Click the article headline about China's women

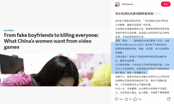(51, 41)
